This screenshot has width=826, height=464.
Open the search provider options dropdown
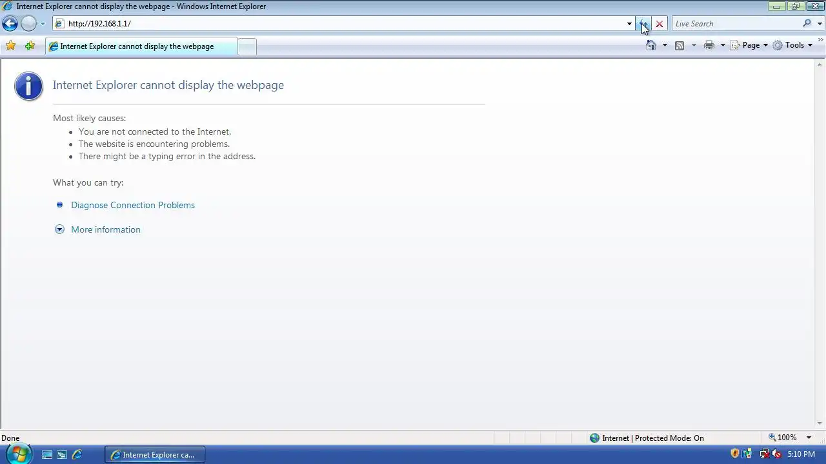click(820, 24)
